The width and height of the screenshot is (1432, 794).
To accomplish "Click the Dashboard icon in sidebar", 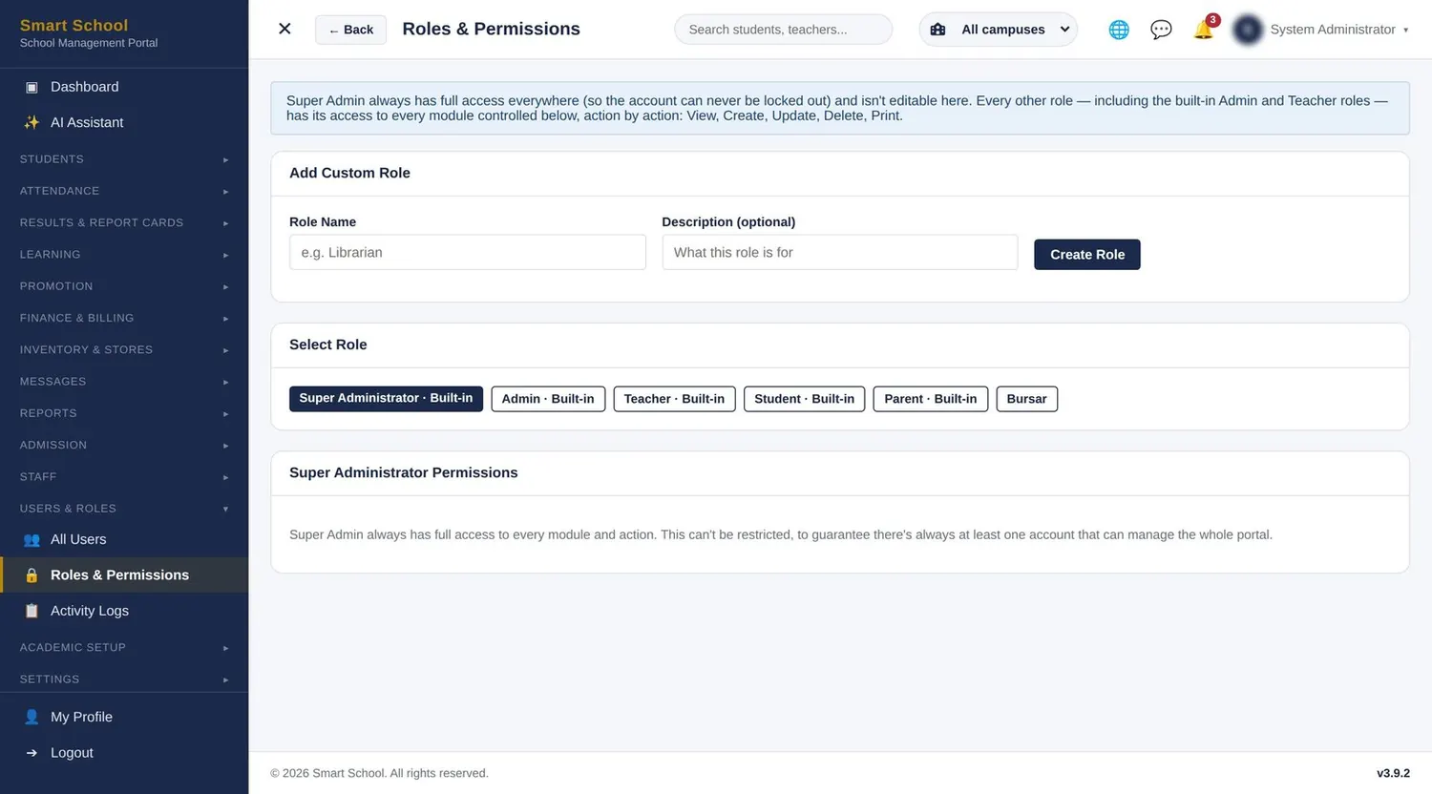I will (32, 87).
